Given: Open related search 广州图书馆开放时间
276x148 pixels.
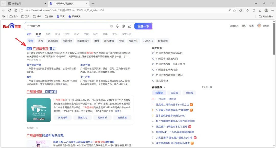Looking at the screenshot, I should 167,59.
